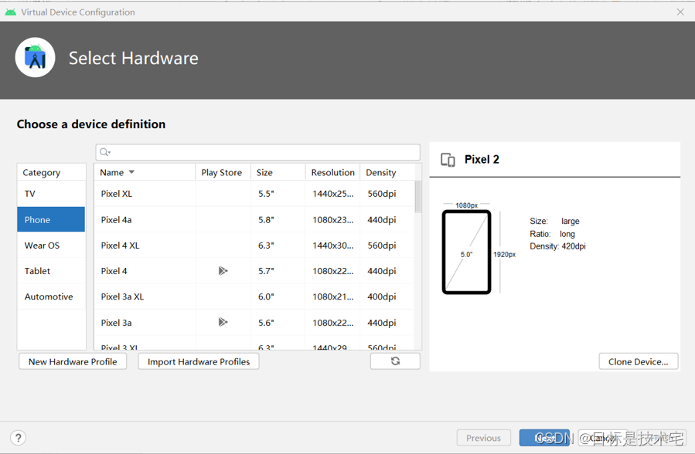Sort devices using the Name column arrow
695x454 pixels.
coord(131,172)
